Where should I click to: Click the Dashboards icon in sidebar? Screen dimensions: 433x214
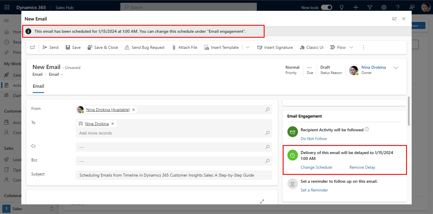[6, 96]
